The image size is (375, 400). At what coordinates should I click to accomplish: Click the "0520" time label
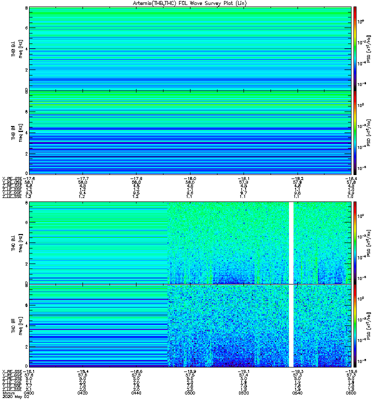[x=244, y=393]
